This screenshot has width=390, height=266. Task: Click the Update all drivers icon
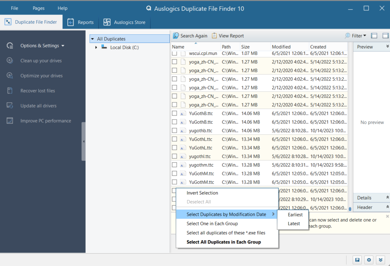(10, 106)
